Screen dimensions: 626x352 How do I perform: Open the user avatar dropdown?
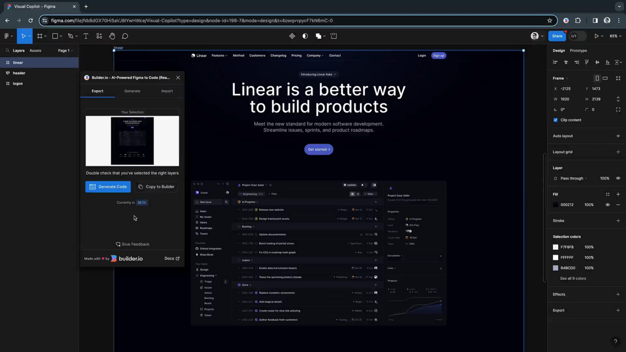(537, 36)
